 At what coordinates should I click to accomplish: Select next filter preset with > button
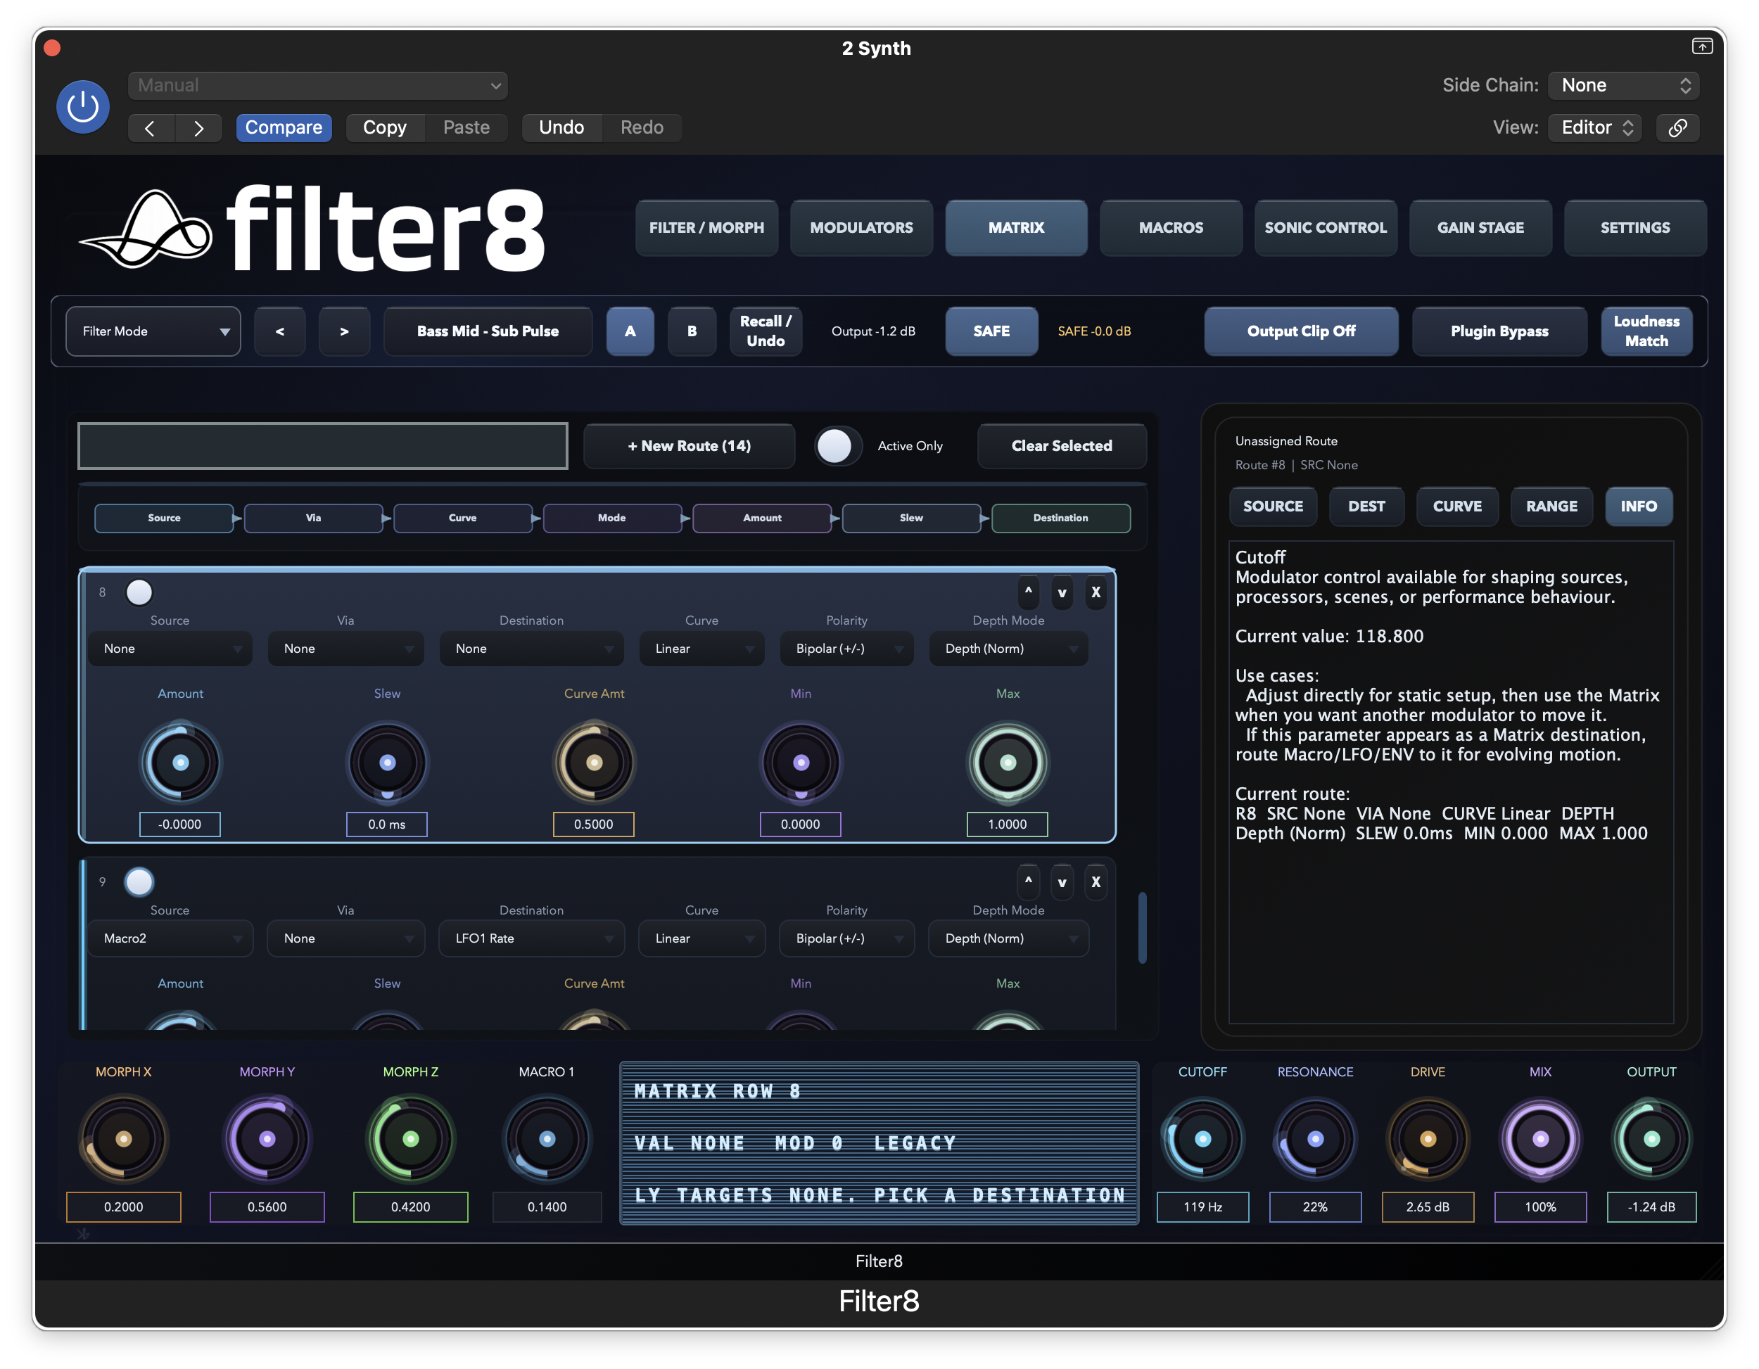[x=344, y=332]
